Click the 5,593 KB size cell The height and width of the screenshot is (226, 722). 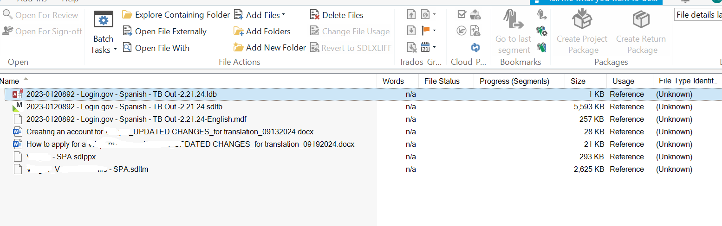tap(589, 107)
